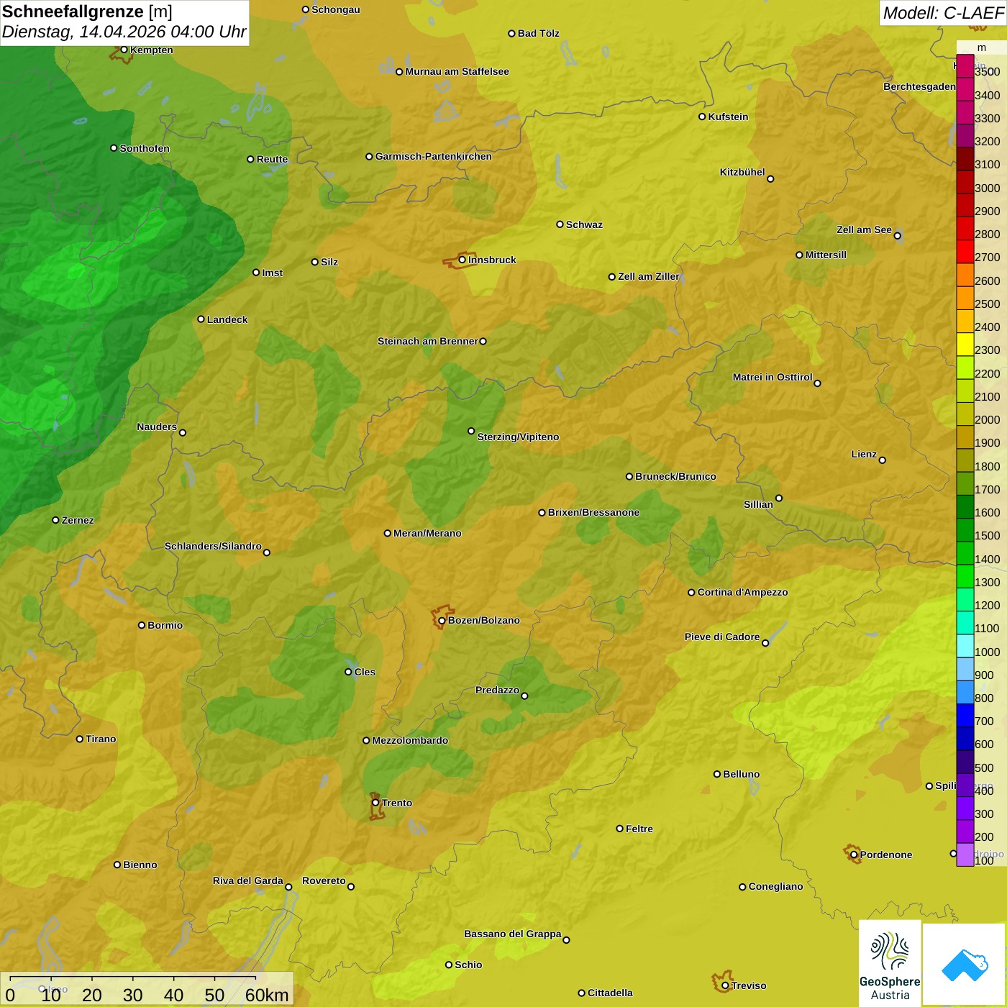Click the Garmisch-Partenkirchen label
This screenshot has height=1007, width=1007.
coord(434,156)
